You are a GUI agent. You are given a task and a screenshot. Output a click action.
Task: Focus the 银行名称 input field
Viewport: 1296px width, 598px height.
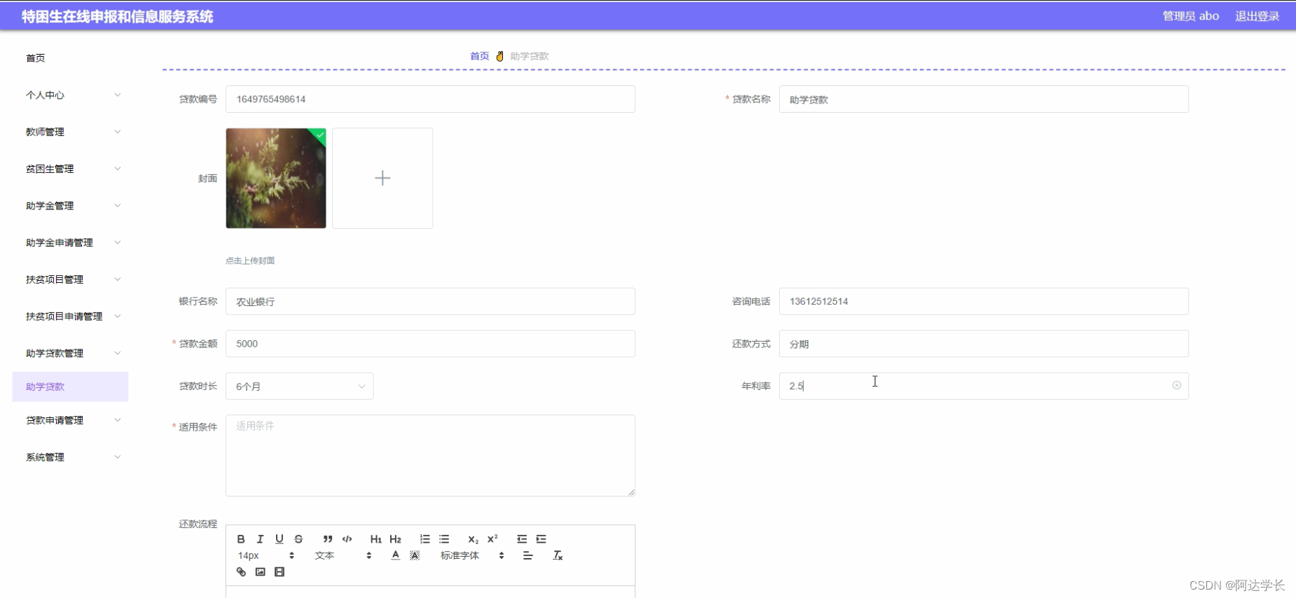pyautogui.click(x=430, y=301)
